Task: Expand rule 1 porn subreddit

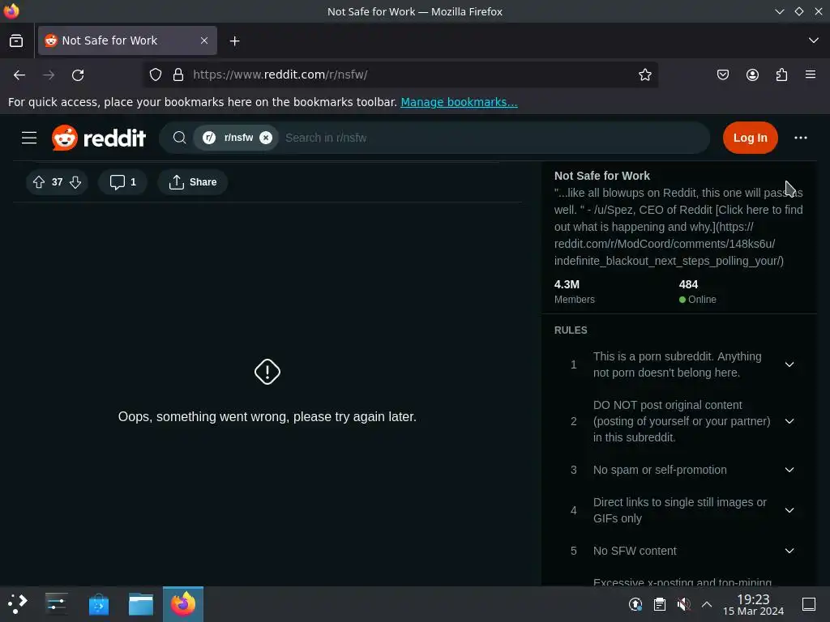Action: (789, 364)
